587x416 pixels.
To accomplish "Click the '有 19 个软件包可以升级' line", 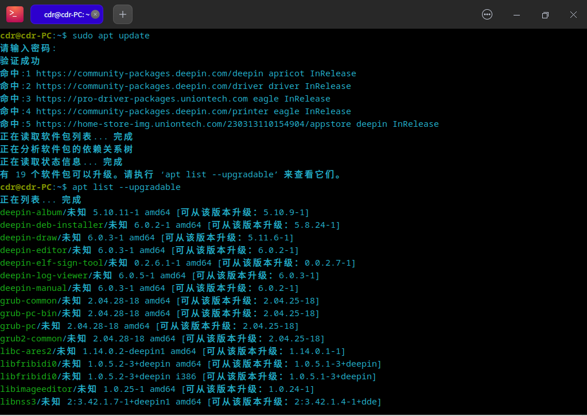I will [171, 174].
